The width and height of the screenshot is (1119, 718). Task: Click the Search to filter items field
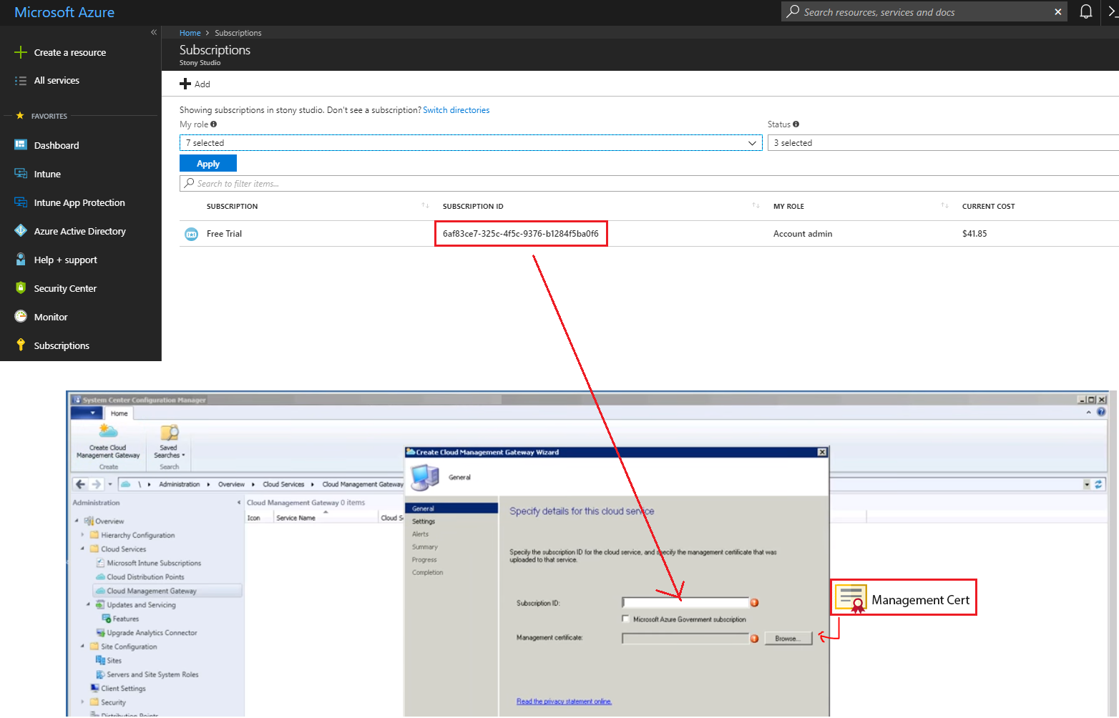click(x=649, y=184)
